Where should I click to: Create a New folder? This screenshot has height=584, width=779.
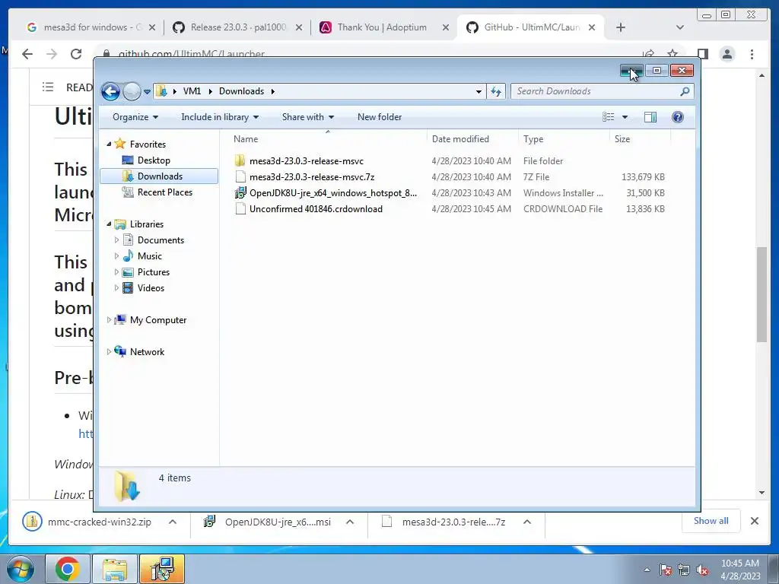tap(380, 117)
